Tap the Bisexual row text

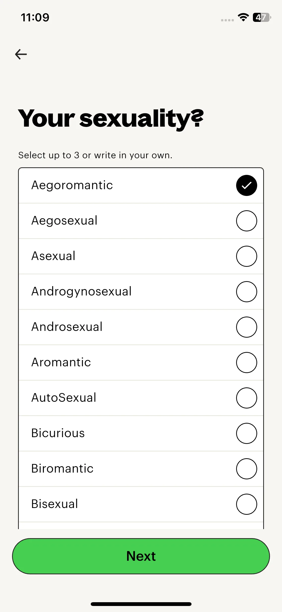pos(55,504)
